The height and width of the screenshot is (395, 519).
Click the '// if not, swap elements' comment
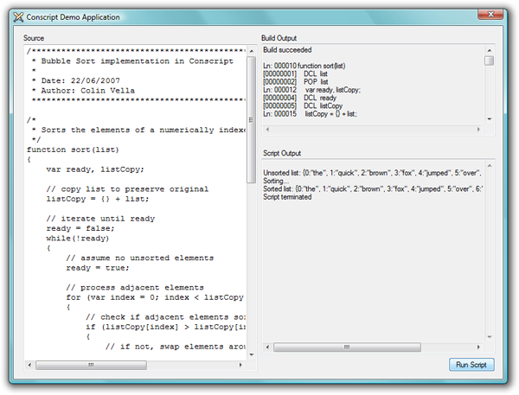176,347
